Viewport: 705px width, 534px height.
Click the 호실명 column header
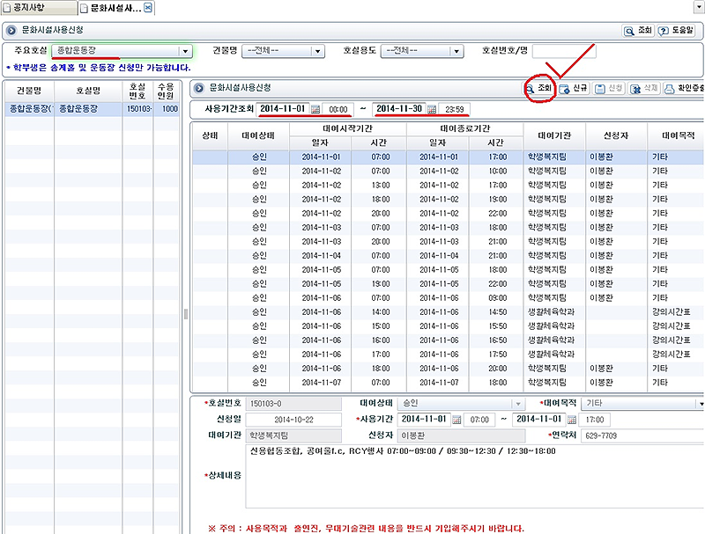point(88,91)
